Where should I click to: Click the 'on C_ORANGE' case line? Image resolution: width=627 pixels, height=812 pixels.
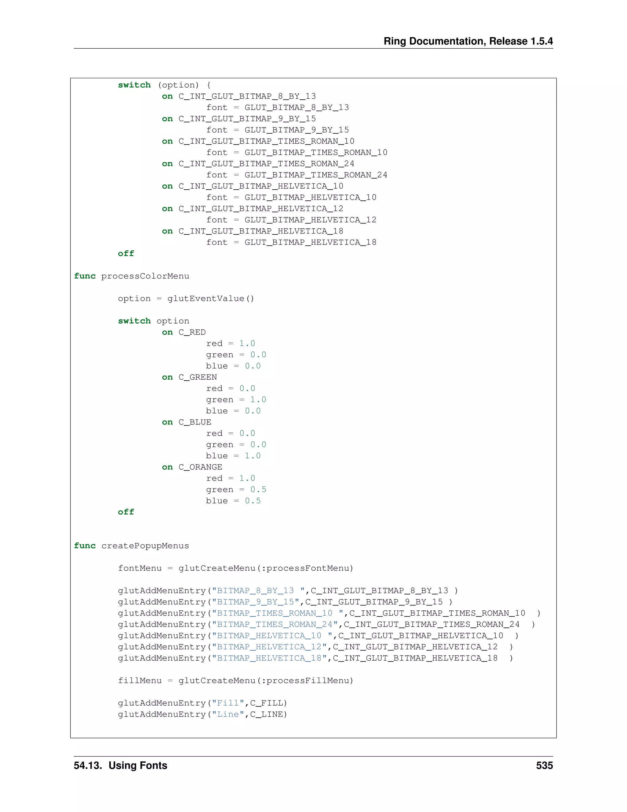coord(192,467)
